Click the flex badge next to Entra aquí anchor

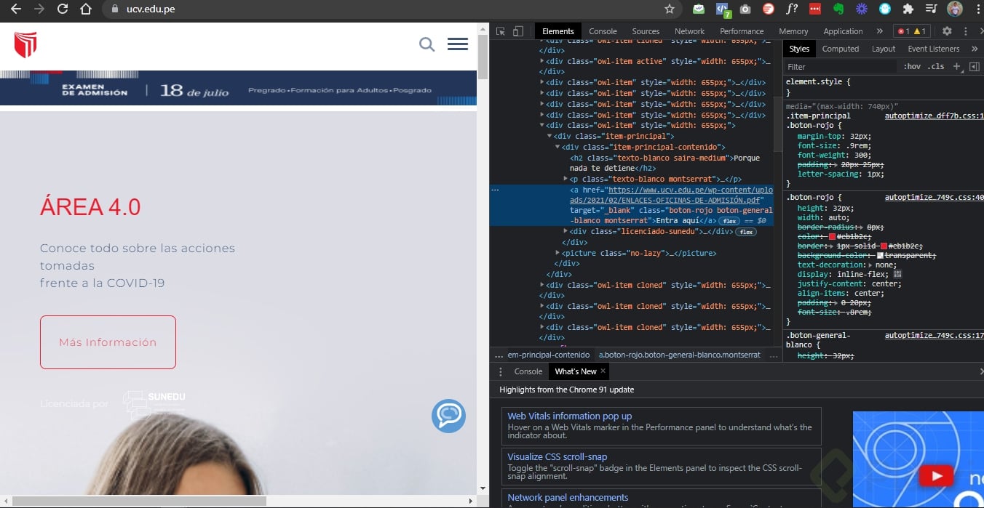(729, 221)
